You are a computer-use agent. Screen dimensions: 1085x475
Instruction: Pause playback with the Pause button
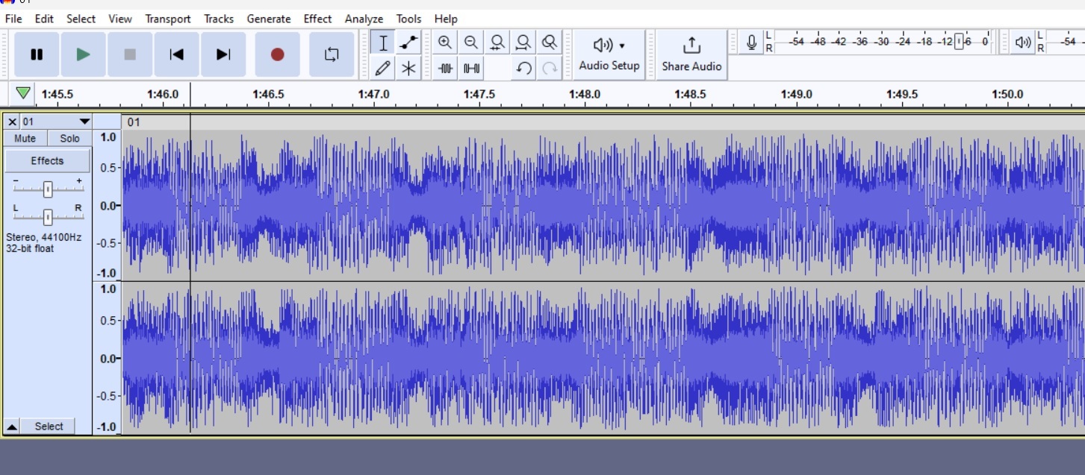37,54
